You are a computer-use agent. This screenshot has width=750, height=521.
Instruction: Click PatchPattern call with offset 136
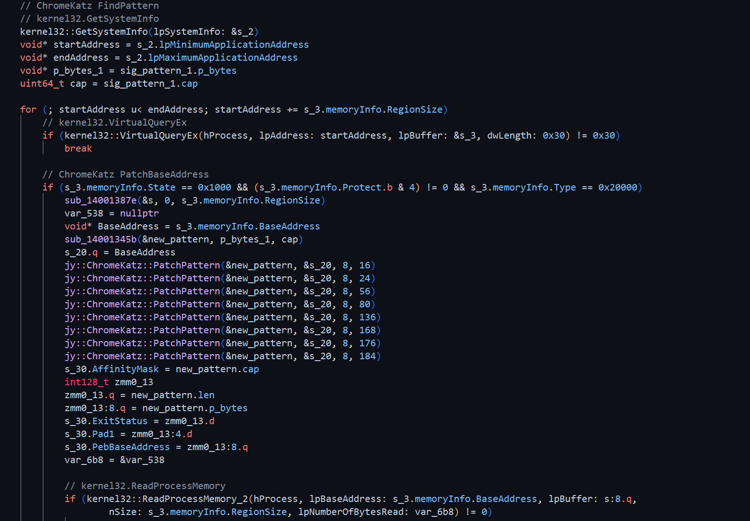point(186,317)
